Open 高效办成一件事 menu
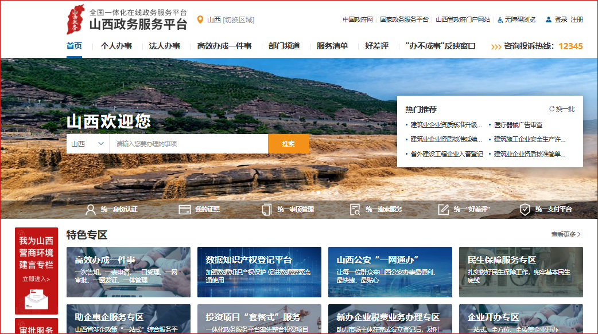 (x=224, y=46)
